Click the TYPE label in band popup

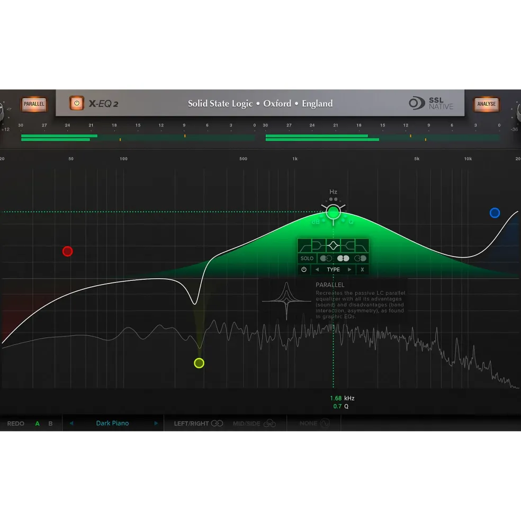[333, 269]
